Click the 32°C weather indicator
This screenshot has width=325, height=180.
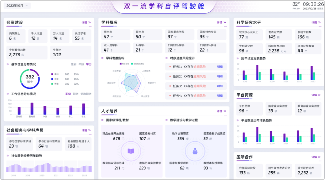coord(296,5)
